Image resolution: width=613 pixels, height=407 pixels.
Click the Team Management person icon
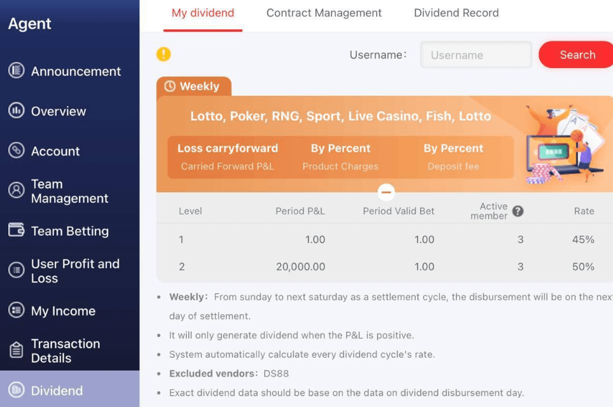17,191
